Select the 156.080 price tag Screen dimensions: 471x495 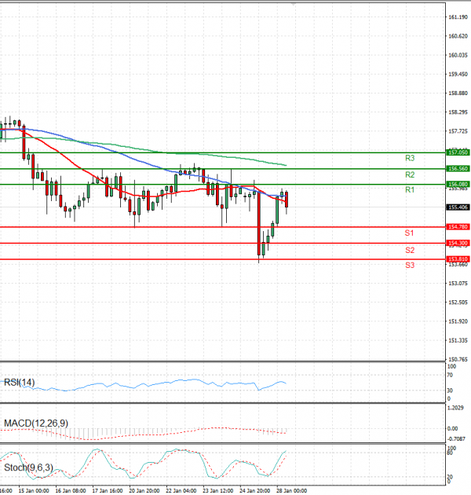point(458,184)
